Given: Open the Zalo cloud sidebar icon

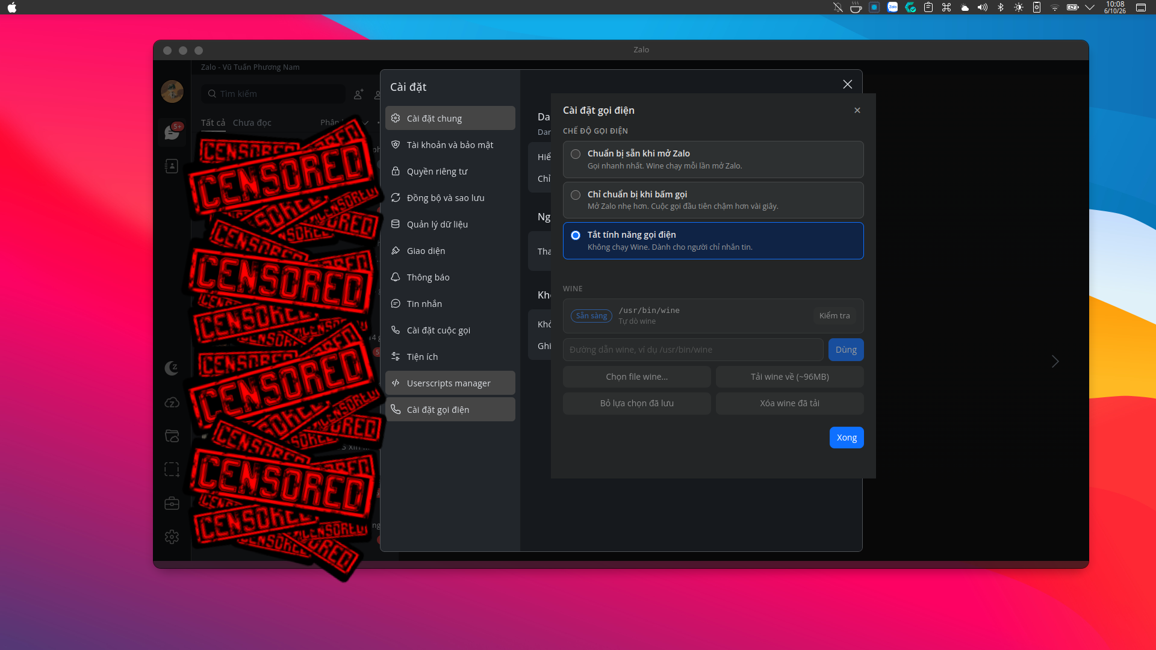Looking at the screenshot, I should tap(172, 402).
